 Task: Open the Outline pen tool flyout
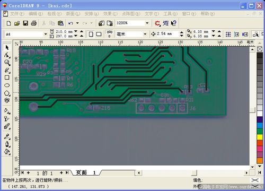point(7,144)
